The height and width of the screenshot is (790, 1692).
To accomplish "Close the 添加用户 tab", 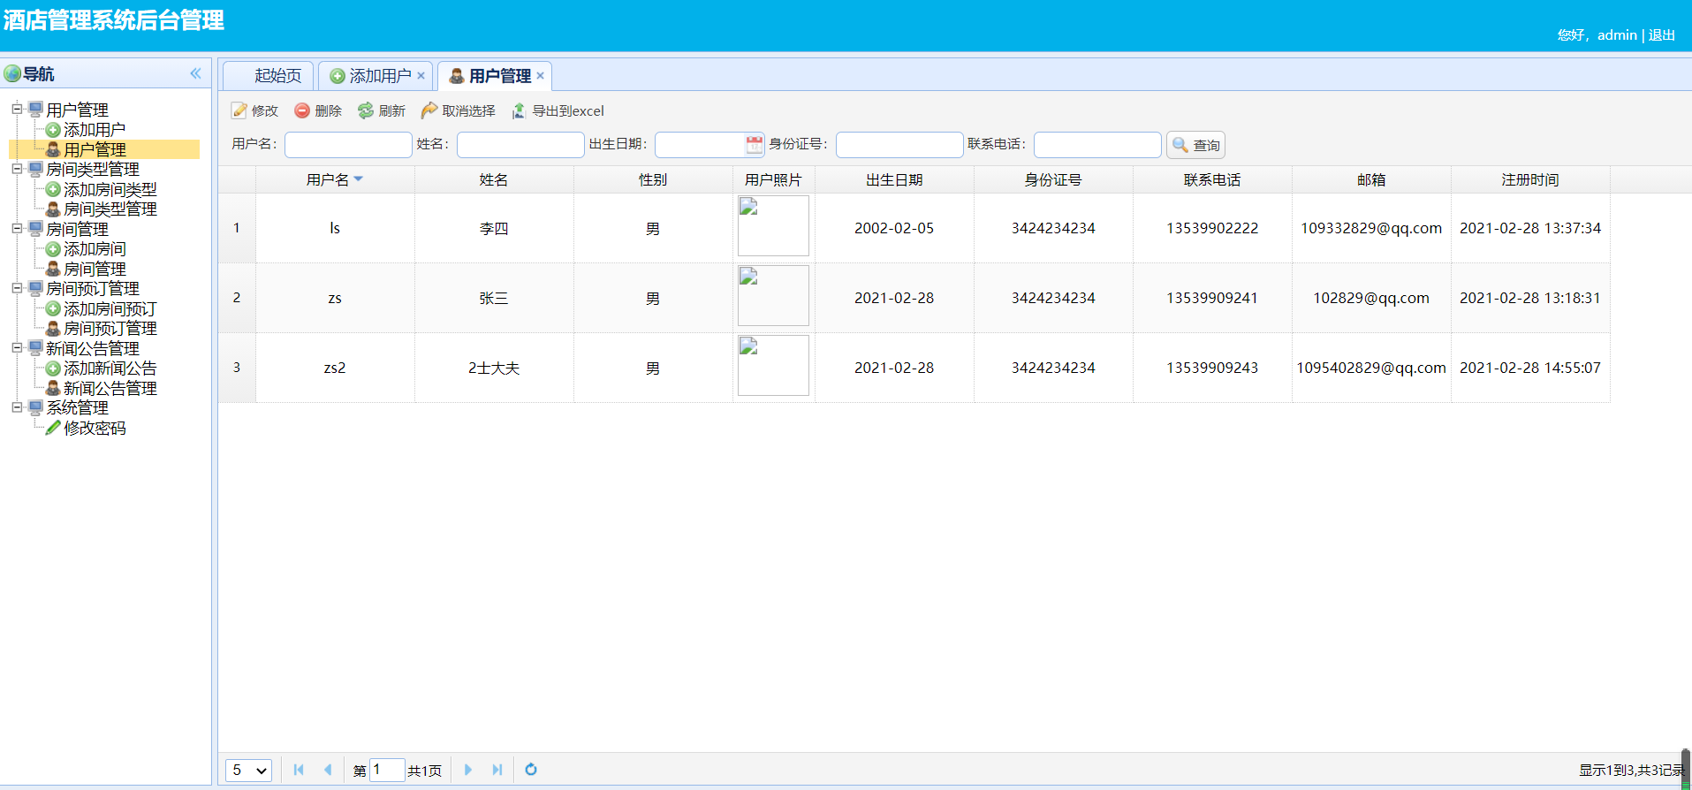I will coord(421,76).
